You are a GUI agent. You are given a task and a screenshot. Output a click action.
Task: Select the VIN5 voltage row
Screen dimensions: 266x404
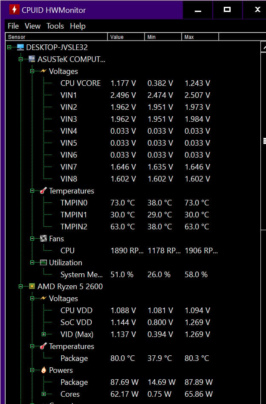click(x=135, y=143)
